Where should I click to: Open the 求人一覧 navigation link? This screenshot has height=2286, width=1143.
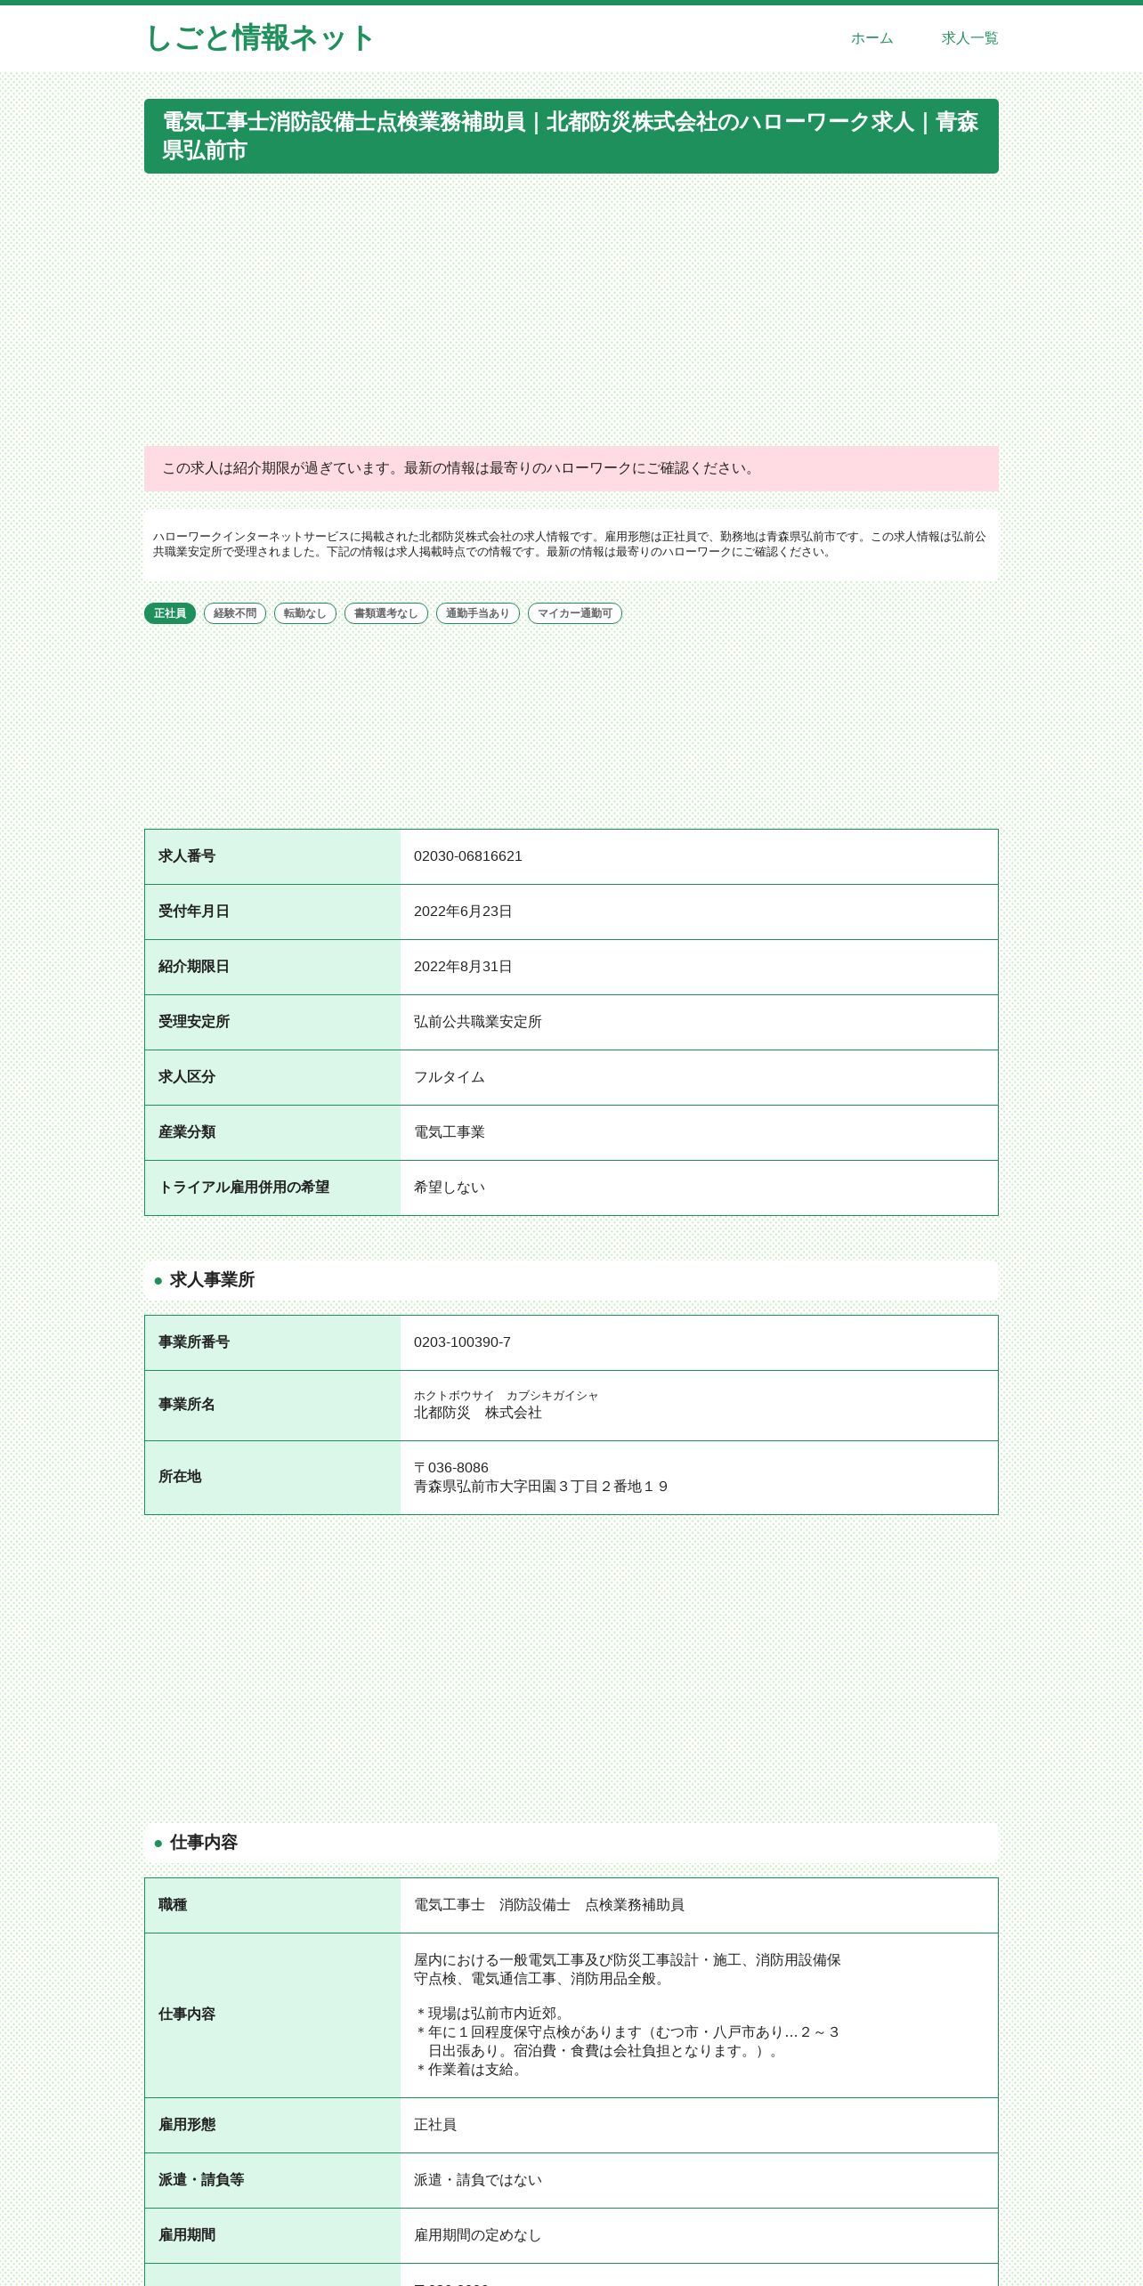point(969,38)
